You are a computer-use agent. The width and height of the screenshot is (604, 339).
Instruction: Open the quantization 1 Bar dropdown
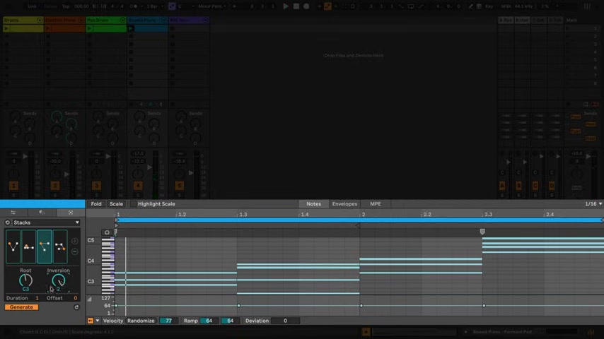pyautogui.click(x=154, y=6)
